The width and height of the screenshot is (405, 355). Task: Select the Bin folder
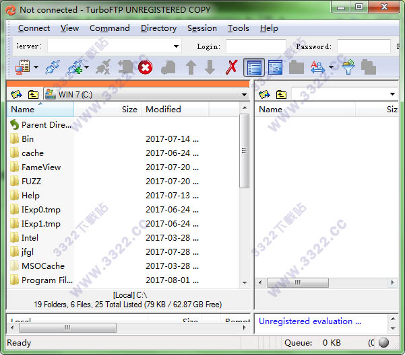coord(22,139)
